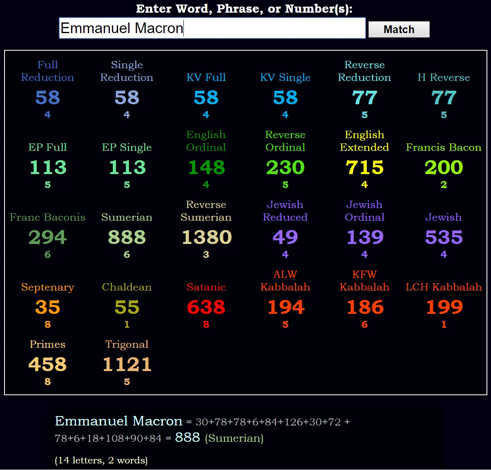Click the Sumerian value 888 in grid
Image resolution: width=491 pixels, height=470 pixels.
click(x=127, y=237)
